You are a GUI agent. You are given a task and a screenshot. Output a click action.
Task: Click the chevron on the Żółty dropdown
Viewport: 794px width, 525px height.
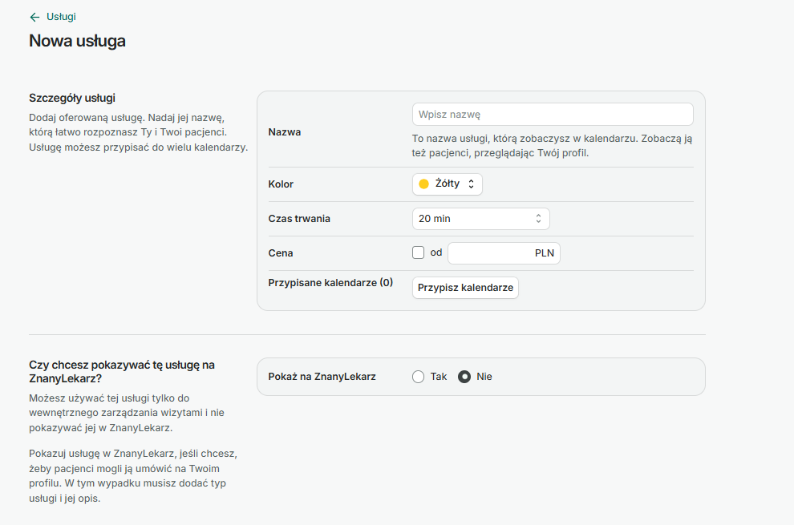click(x=472, y=184)
